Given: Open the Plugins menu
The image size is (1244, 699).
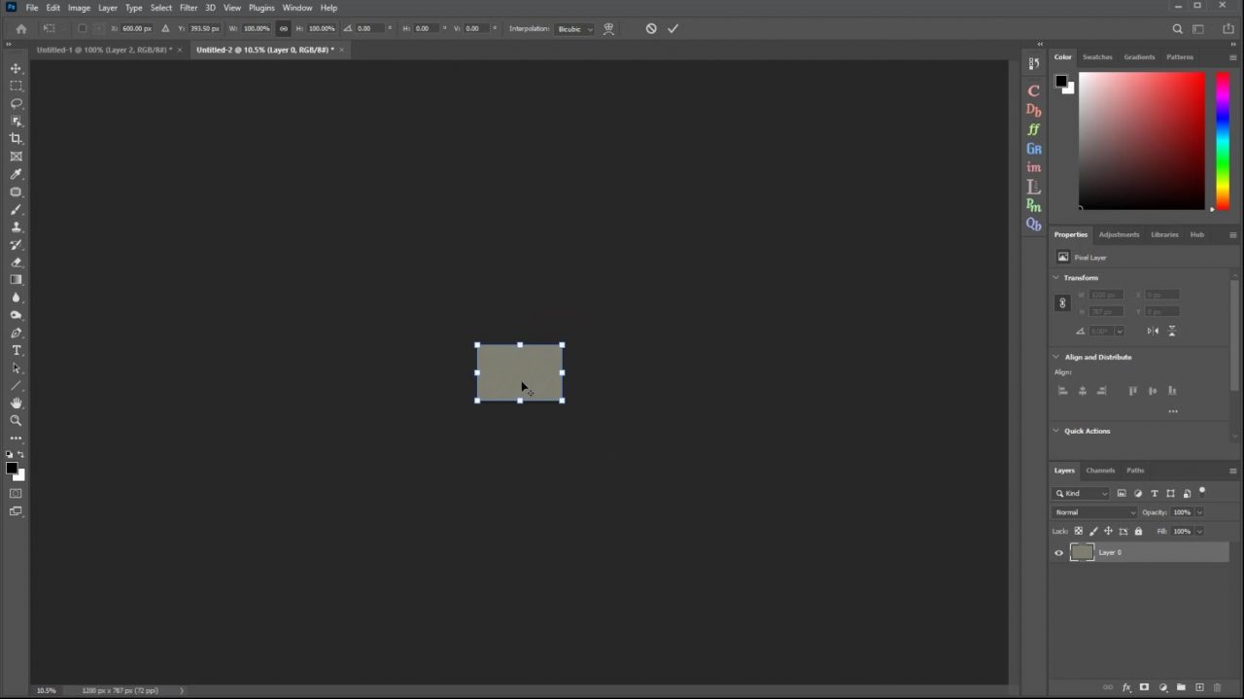Looking at the screenshot, I should [x=261, y=8].
